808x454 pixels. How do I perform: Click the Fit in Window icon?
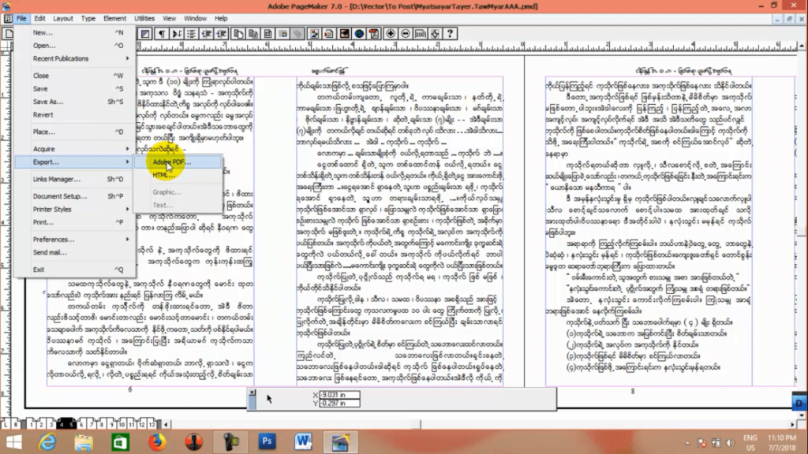point(435,34)
